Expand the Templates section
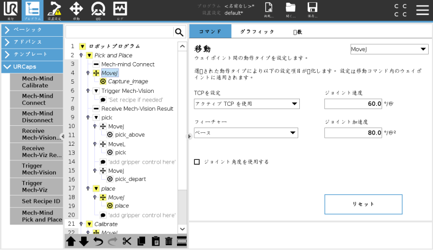This screenshot has height=250, width=433. (x=32, y=55)
